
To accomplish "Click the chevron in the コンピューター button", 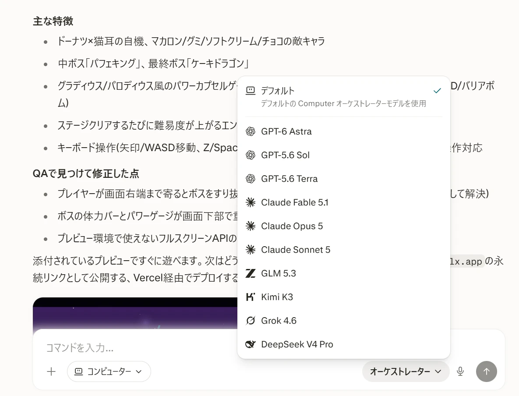I will point(139,372).
